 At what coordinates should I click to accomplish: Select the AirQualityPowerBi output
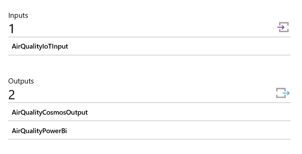[39, 130]
